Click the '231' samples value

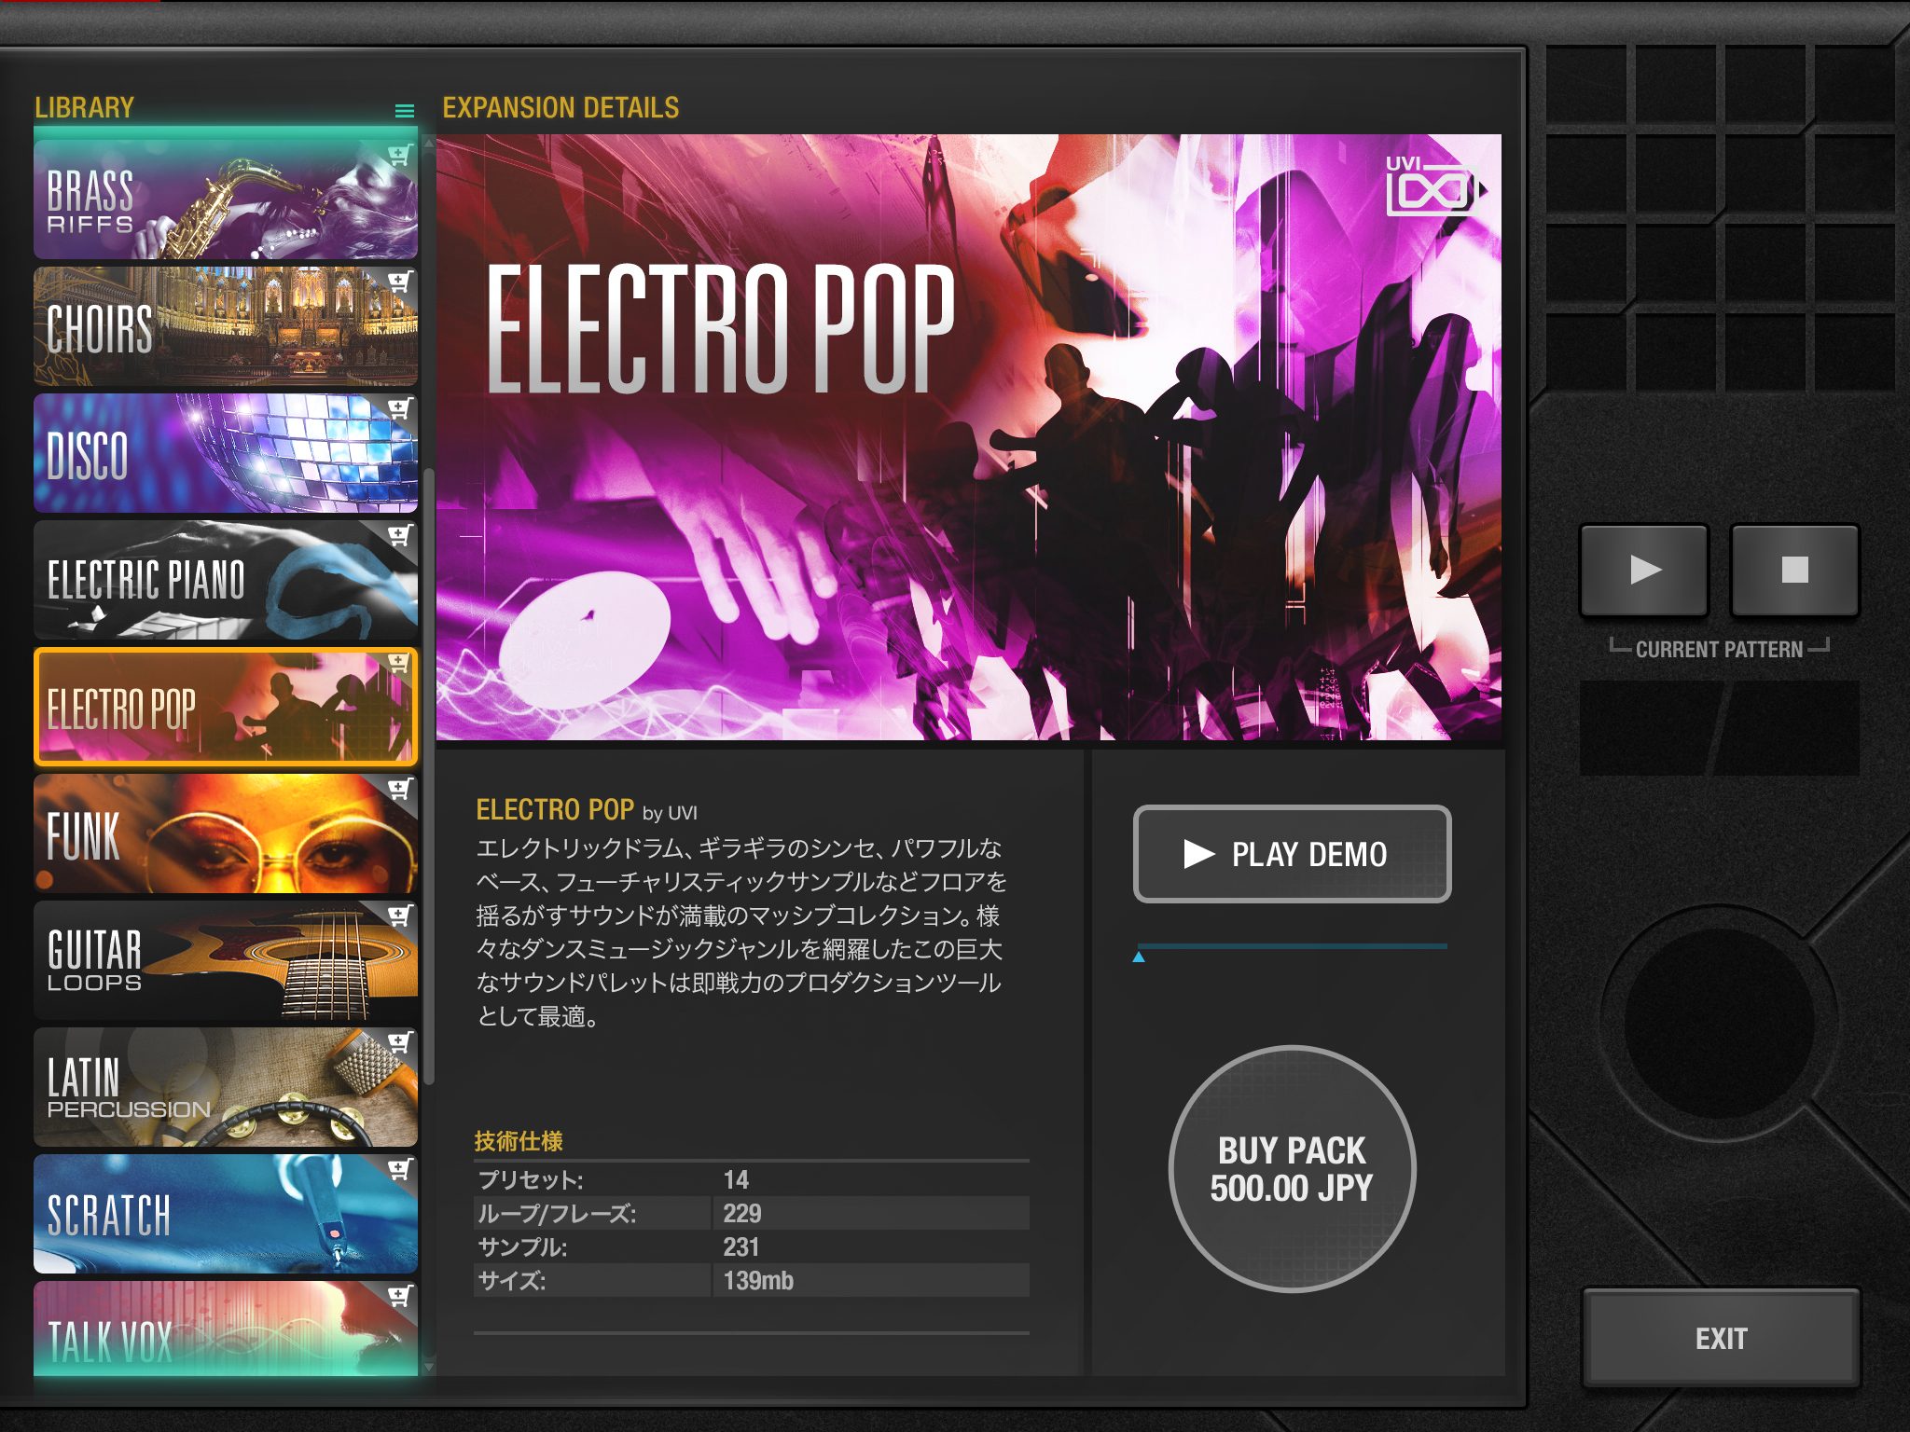tap(741, 1246)
